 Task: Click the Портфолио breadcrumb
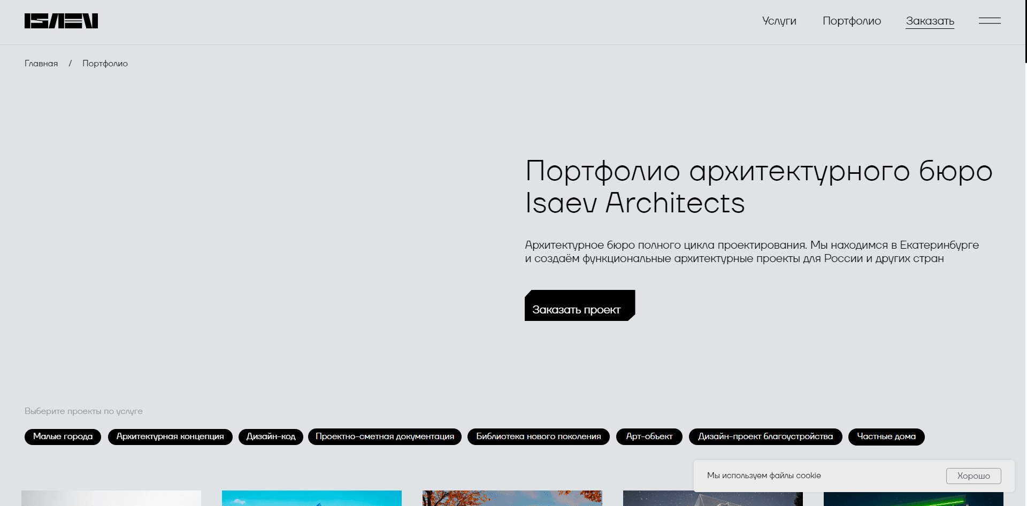(105, 63)
